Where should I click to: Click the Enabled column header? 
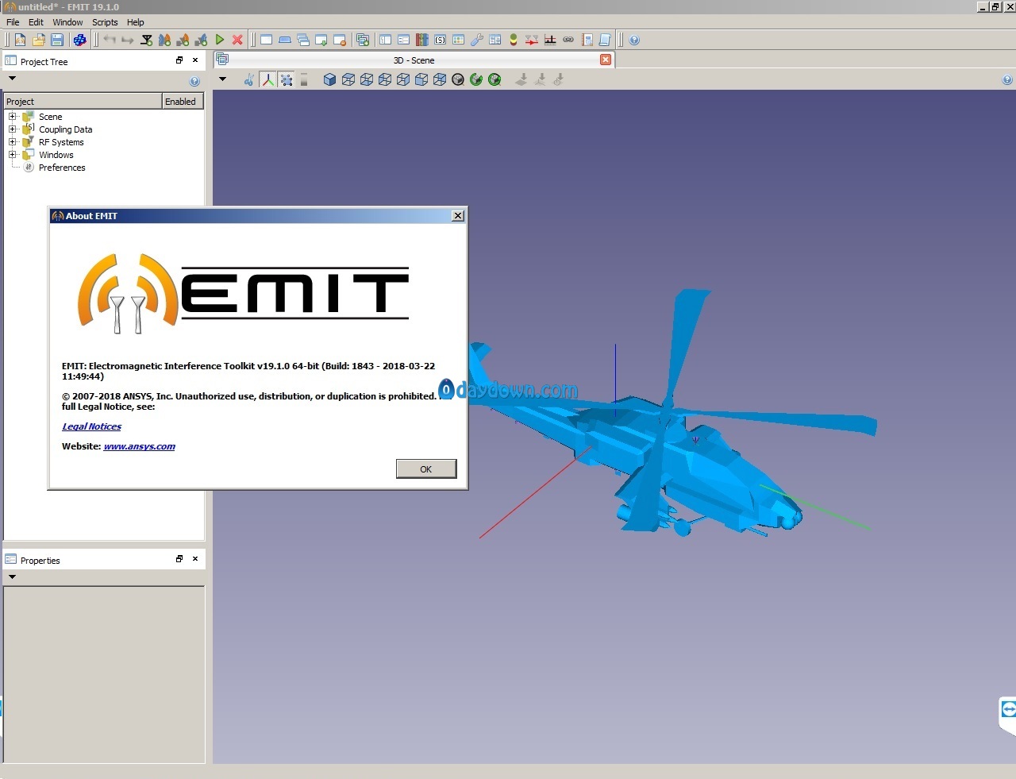pos(183,101)
